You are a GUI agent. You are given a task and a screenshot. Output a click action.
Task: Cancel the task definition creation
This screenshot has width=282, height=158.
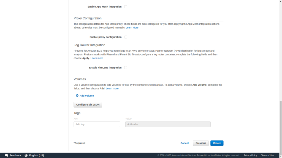(x=185, y=143)
